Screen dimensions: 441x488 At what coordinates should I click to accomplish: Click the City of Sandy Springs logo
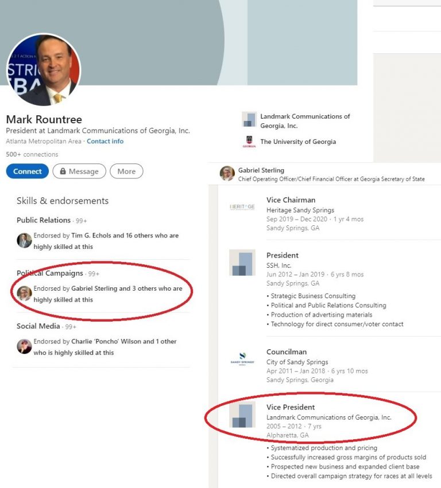click(x=242, y=360)
